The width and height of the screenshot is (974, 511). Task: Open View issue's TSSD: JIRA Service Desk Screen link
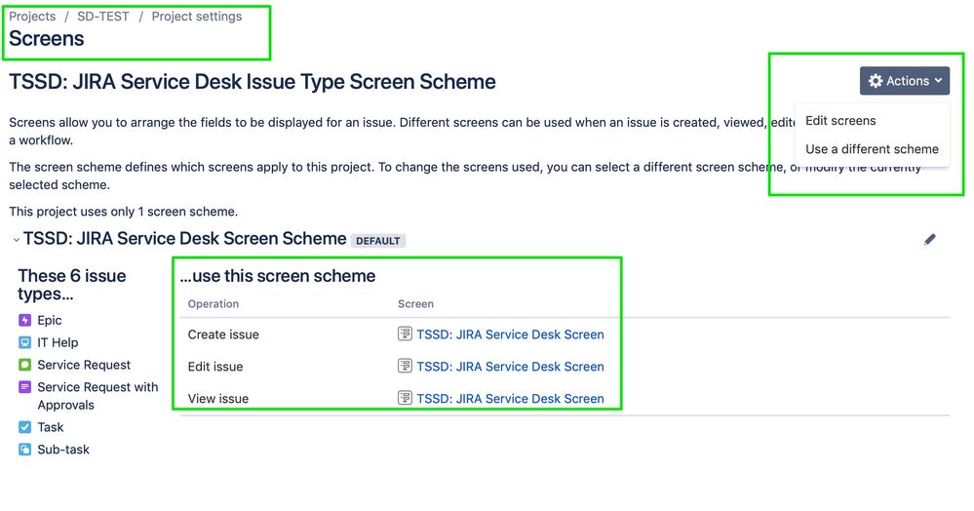[510, 399]
